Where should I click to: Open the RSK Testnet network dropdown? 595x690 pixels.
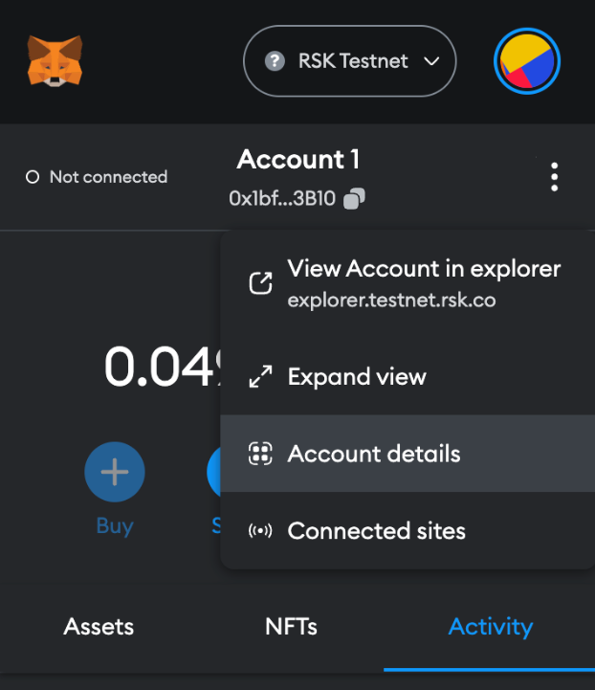click(349, 61)
